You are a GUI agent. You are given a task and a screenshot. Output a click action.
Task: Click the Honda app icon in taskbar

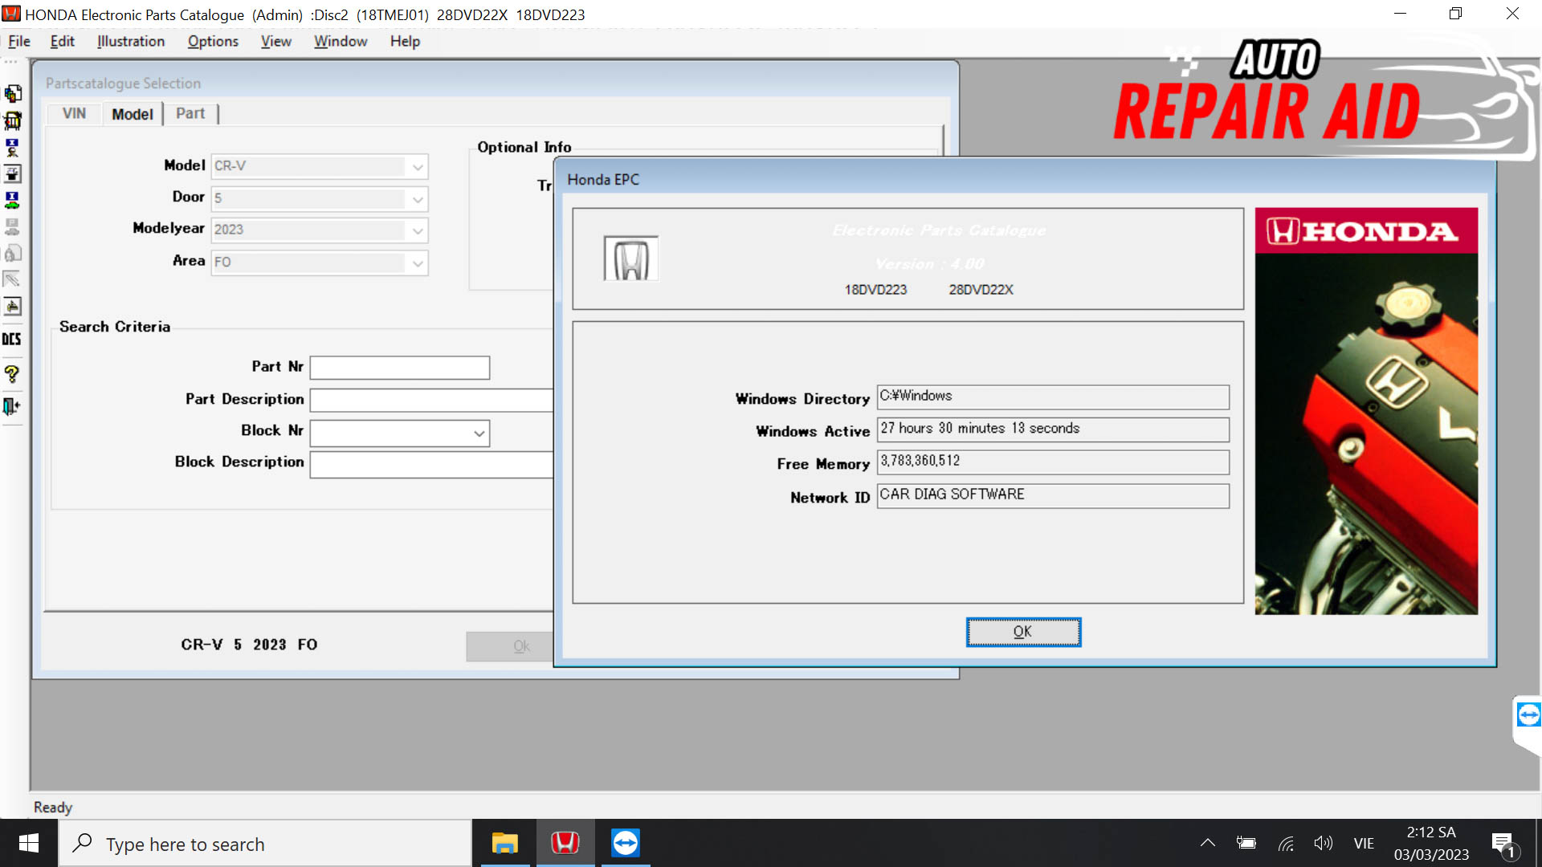pos(565,843)
